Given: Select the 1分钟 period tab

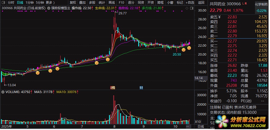Looking at the screenshot, I should [30, 3].
